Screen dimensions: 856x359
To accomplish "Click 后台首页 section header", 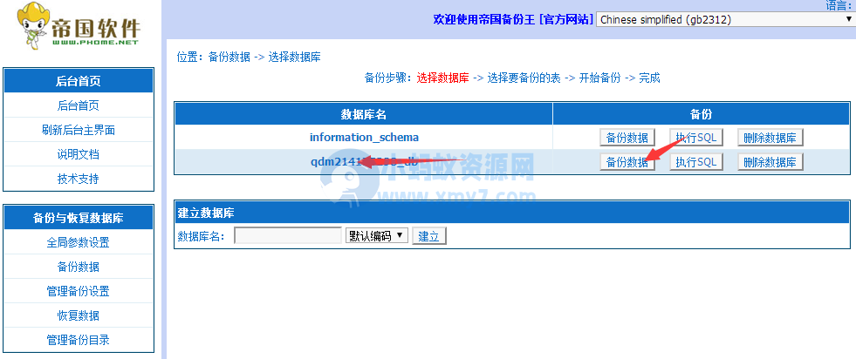I will click(x=78, y=81).
